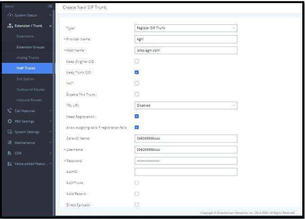Toggle the Need Registration checkbox

137,116
